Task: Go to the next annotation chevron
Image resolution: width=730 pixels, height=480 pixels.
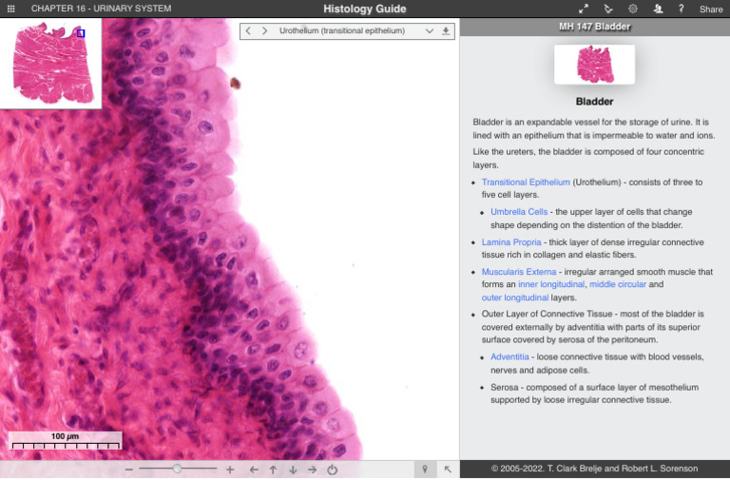Action: click(265, 31)
